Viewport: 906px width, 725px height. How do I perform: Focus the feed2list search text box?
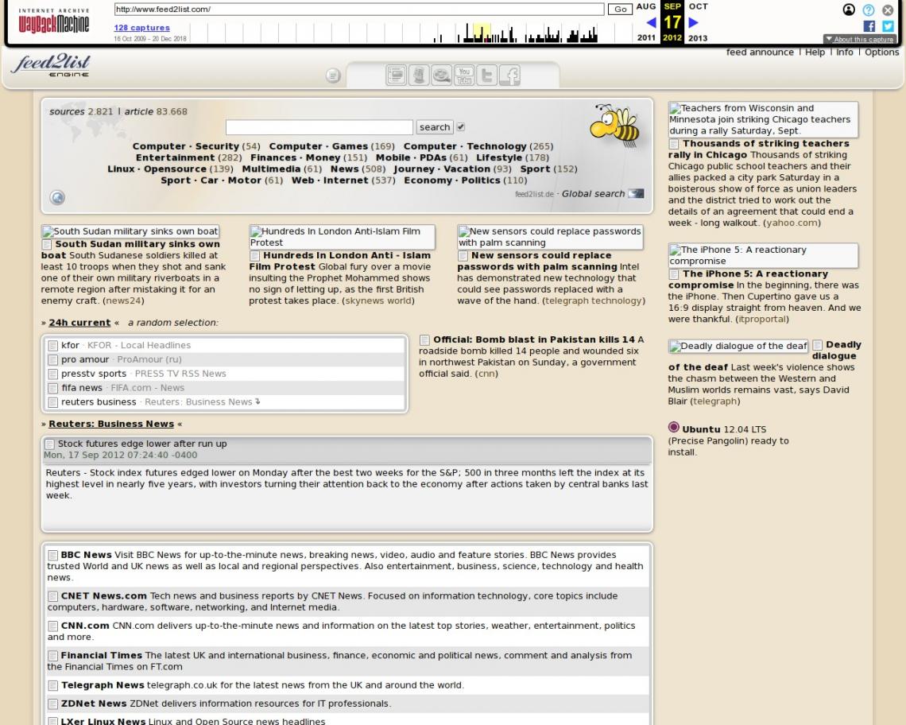[x=319, y=127]
